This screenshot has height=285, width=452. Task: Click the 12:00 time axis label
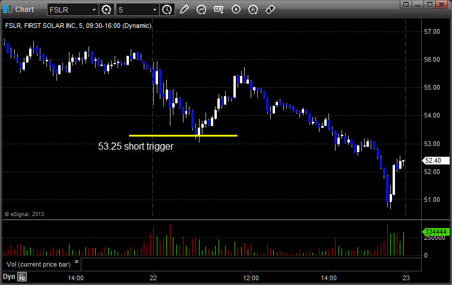[251, 278]
